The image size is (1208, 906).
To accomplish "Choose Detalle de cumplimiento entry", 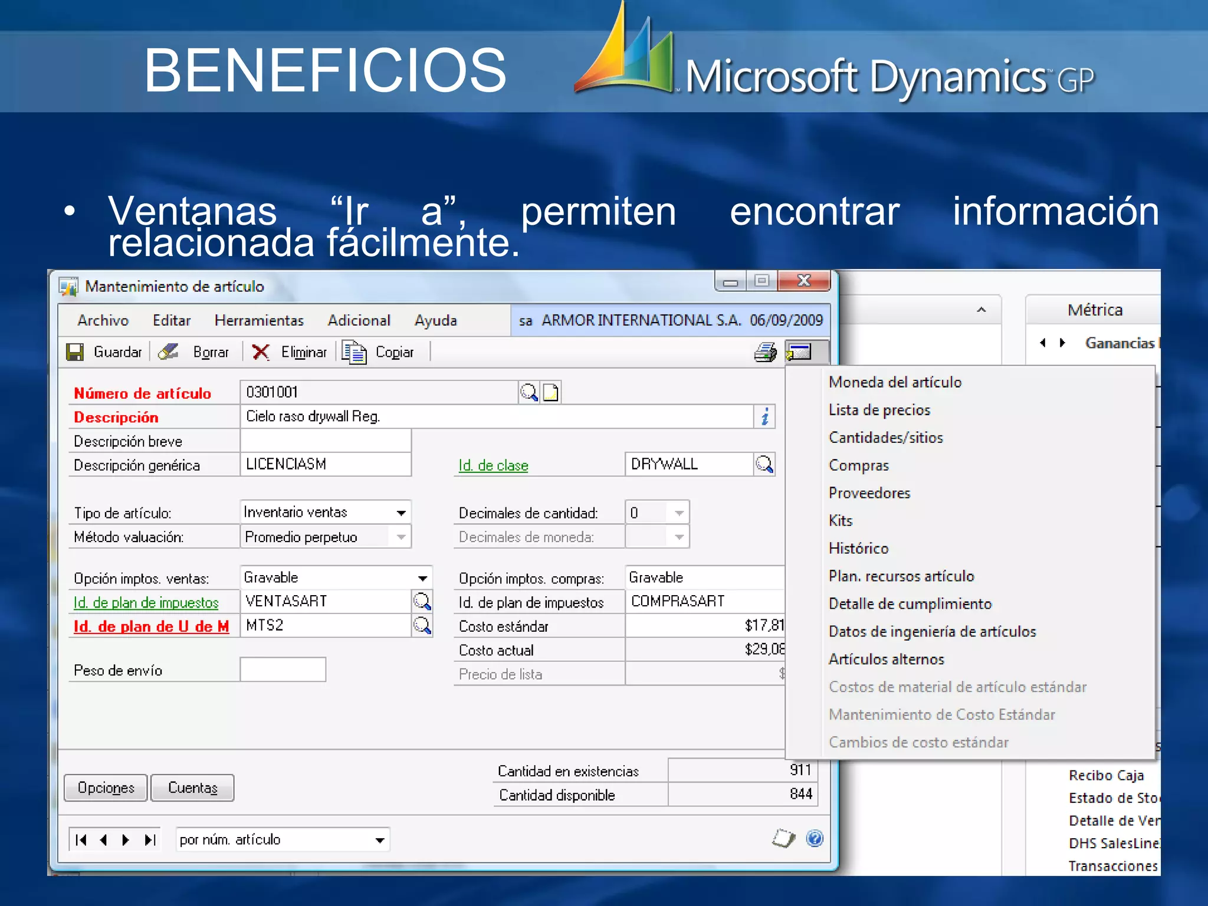I will 910,604.
